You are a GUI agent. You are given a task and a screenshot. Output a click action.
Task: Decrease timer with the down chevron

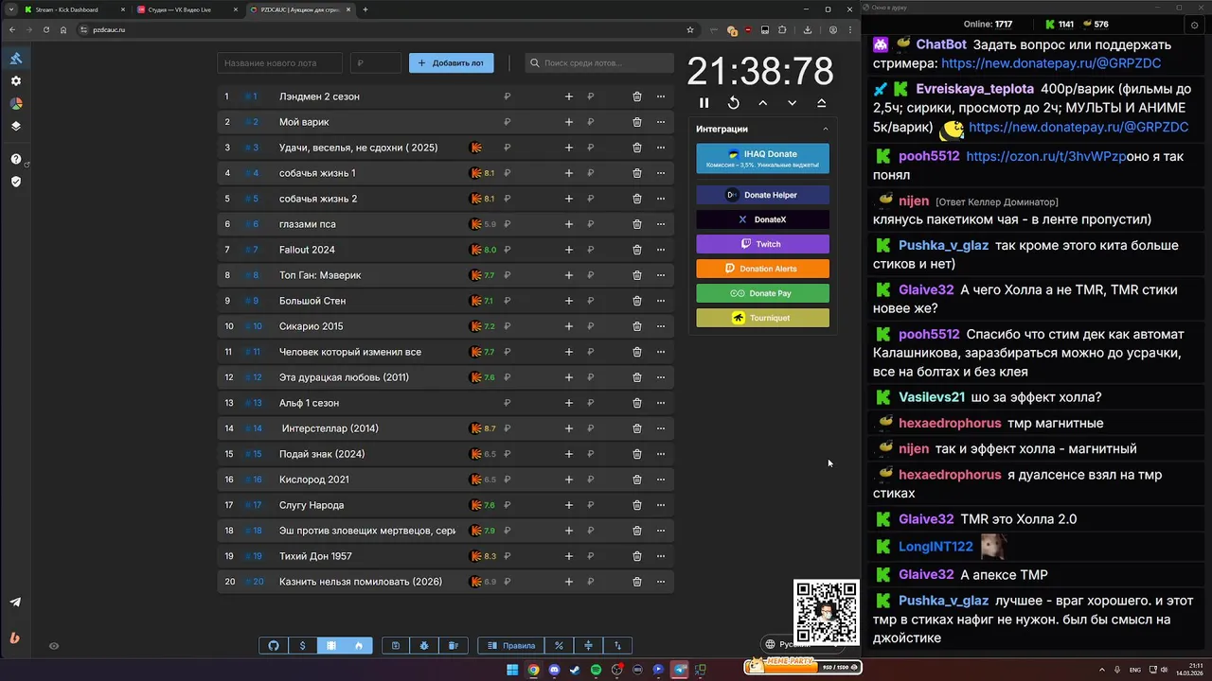792,103
